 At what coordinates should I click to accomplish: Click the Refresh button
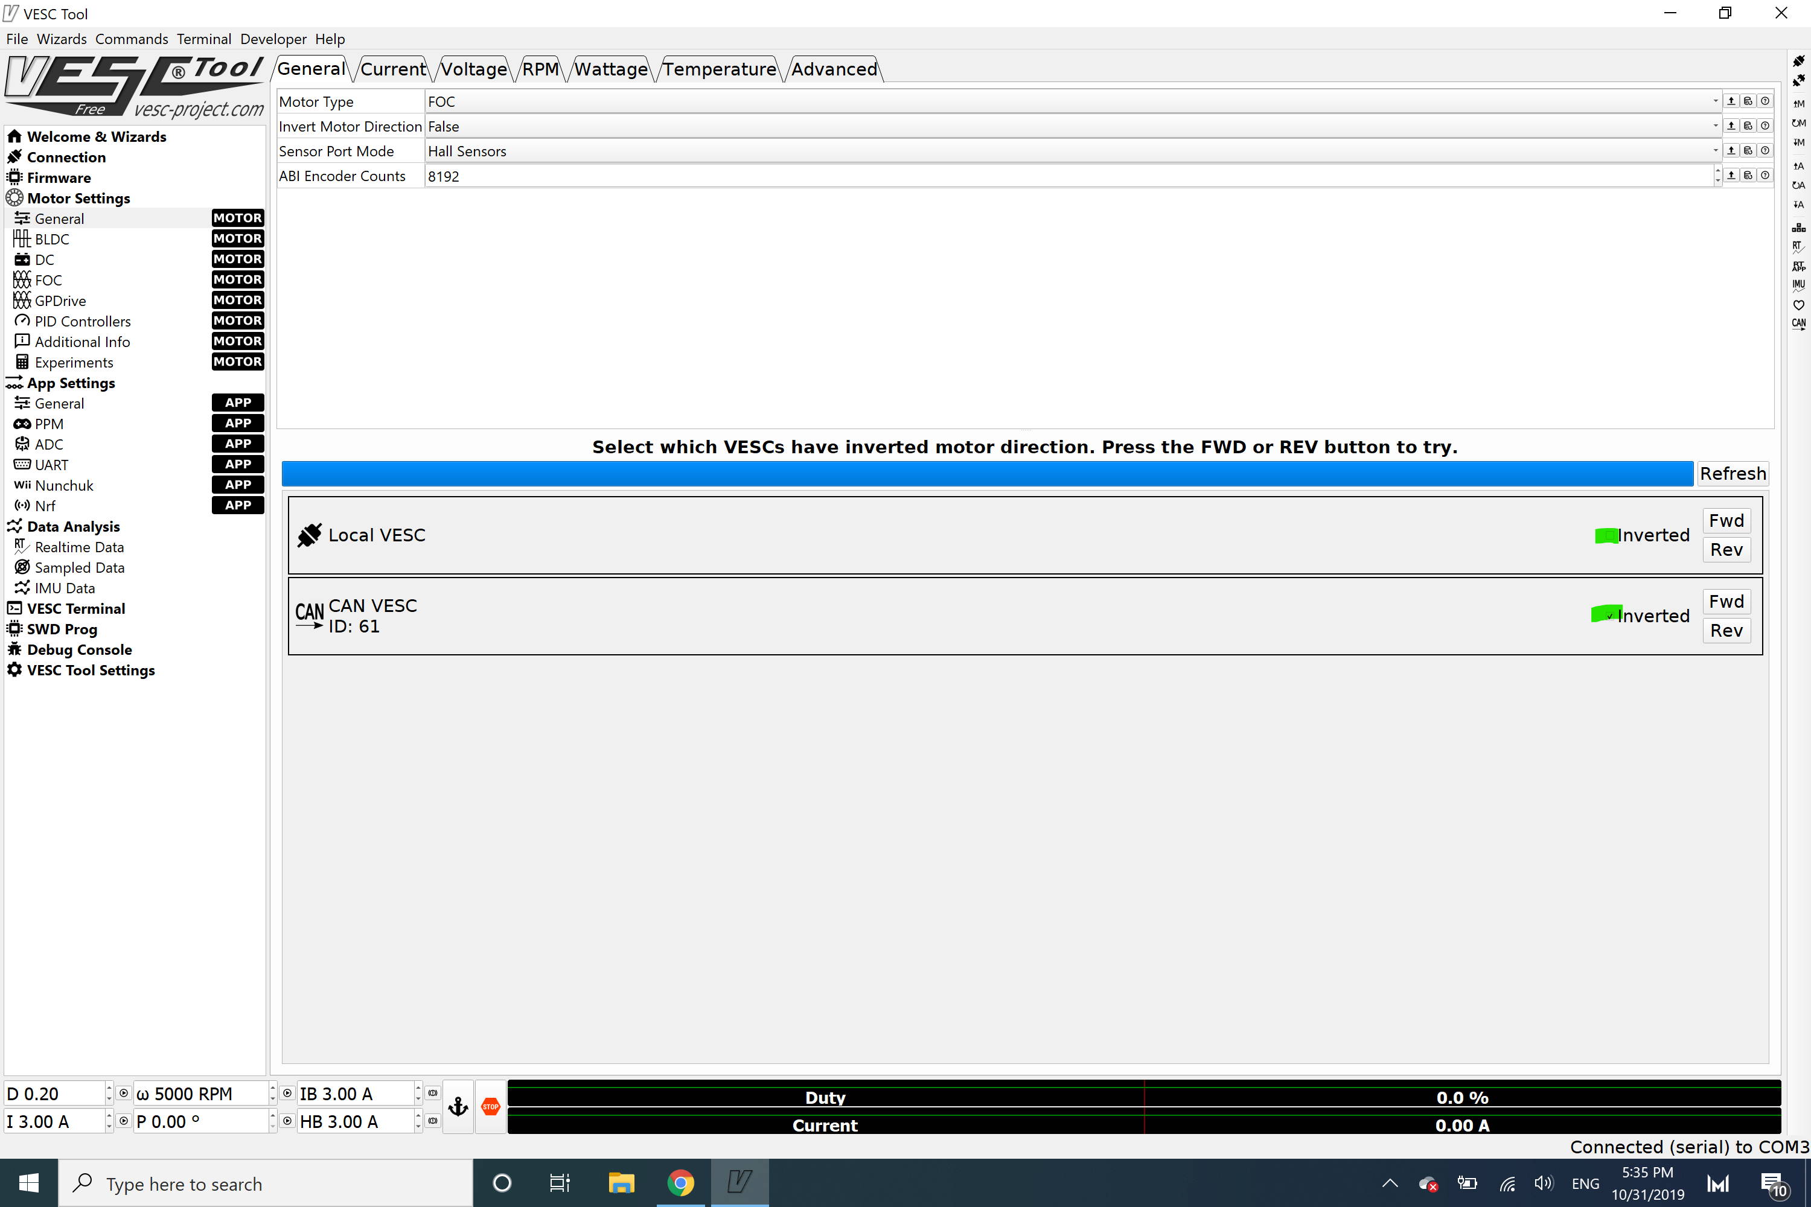[x=1733, y=473]
